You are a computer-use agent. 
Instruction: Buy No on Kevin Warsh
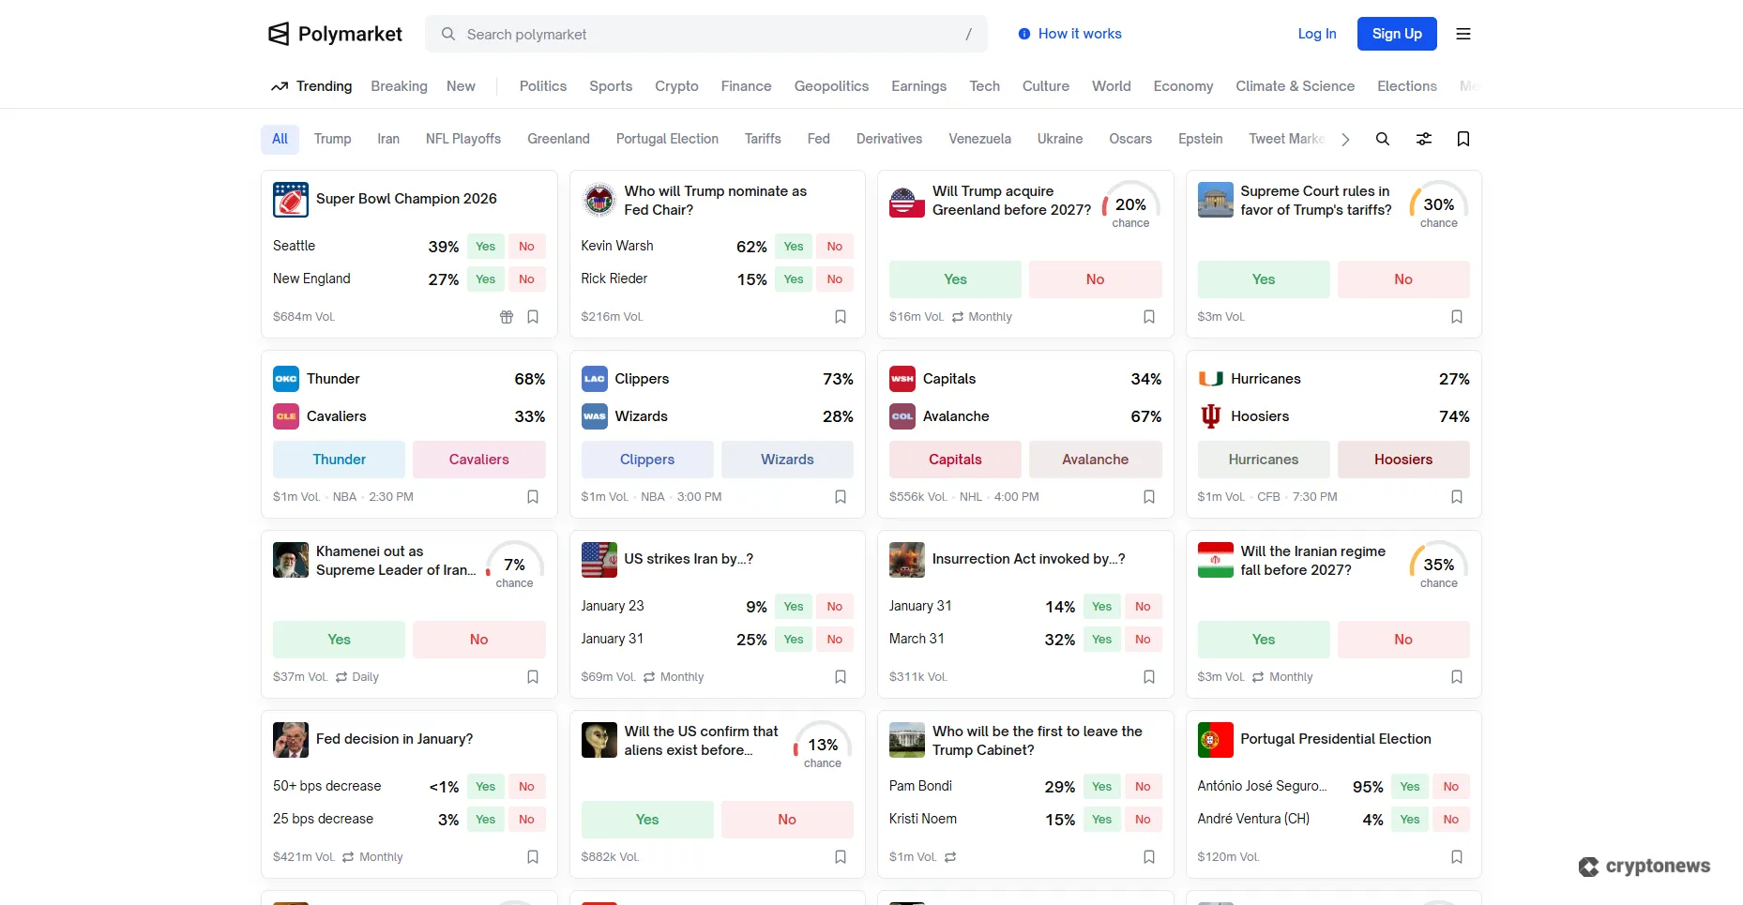click(x=835, y=247)
